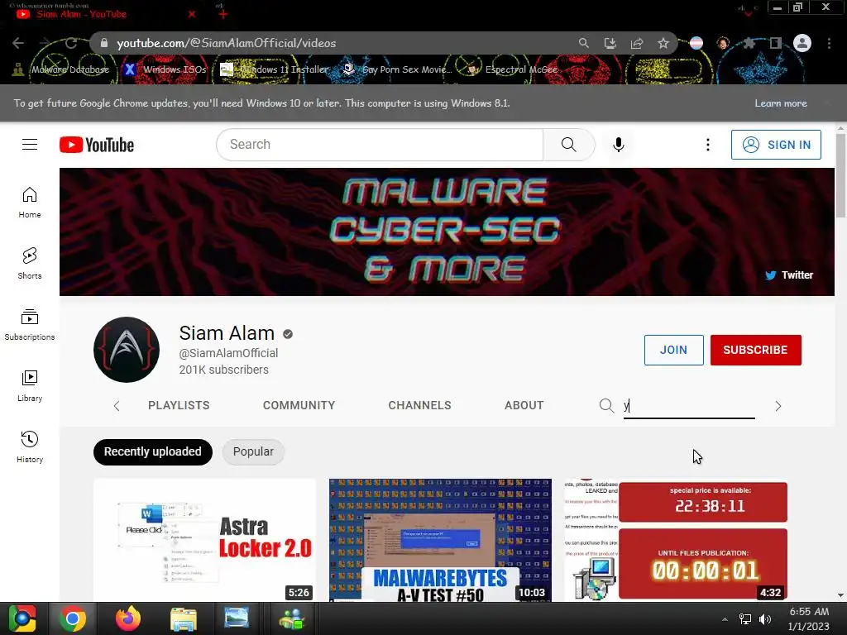Screen dimensions: 847x635
Task: Click the YouTube logo
Action: click(x=97, y=145)
